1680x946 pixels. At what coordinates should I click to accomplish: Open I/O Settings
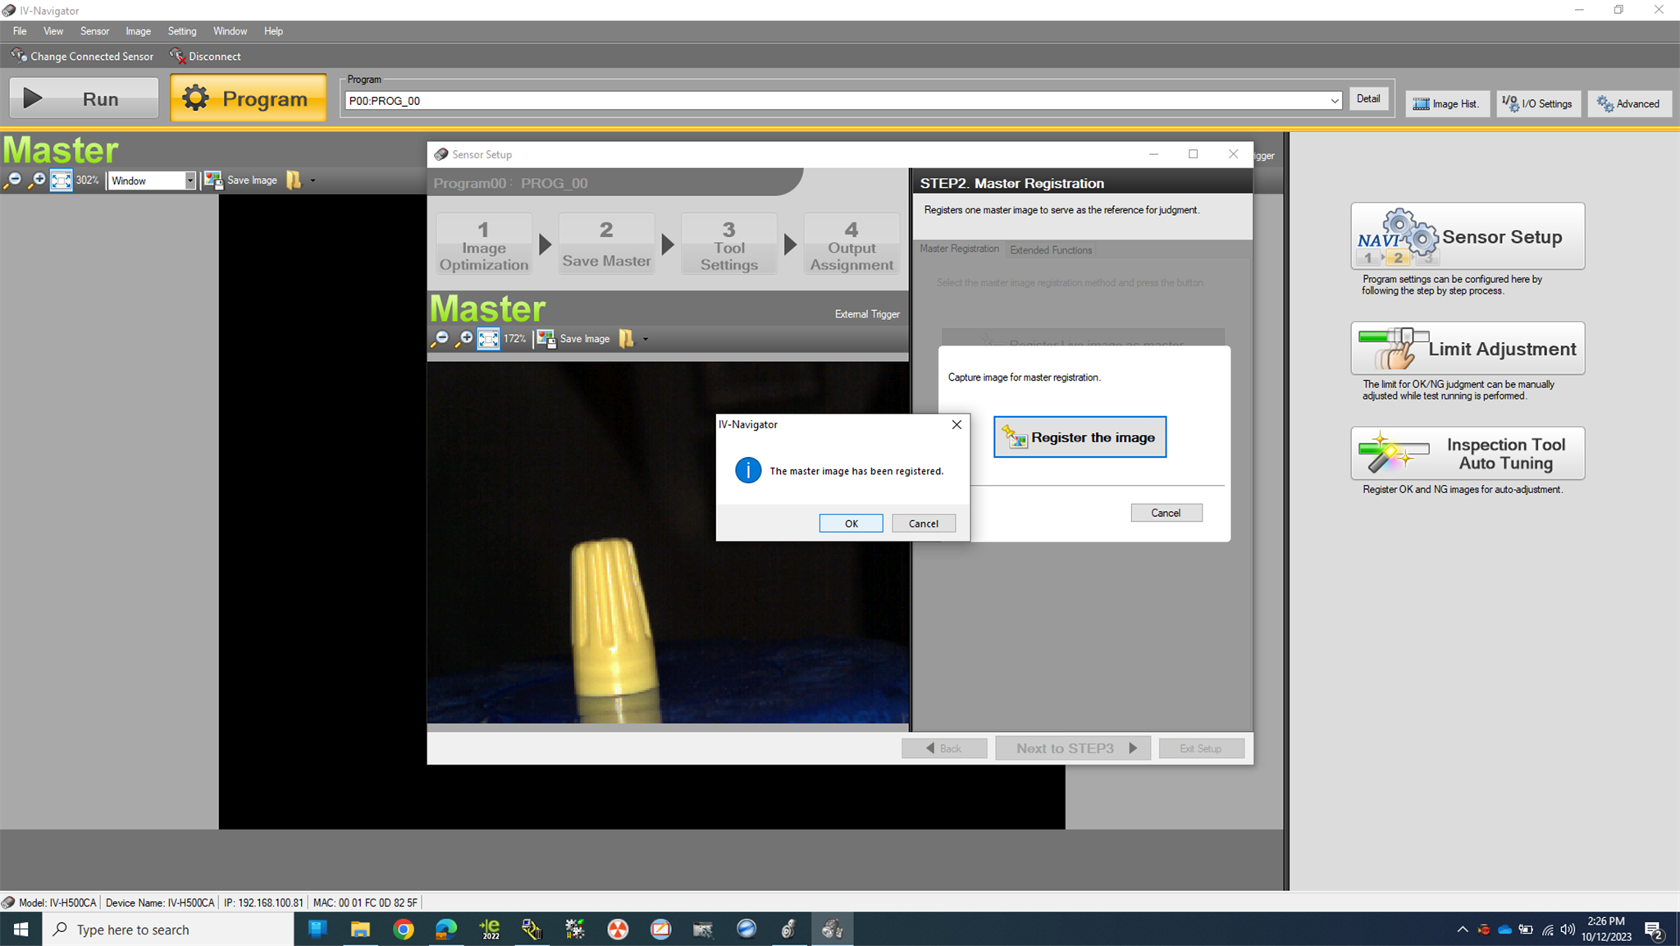coord(1538,103)
